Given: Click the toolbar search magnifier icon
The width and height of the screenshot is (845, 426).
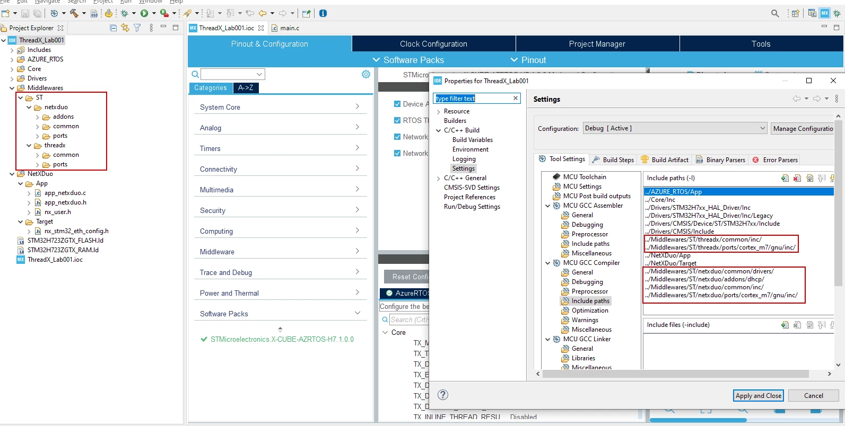Looking at the screenshot, I should 775,13.
